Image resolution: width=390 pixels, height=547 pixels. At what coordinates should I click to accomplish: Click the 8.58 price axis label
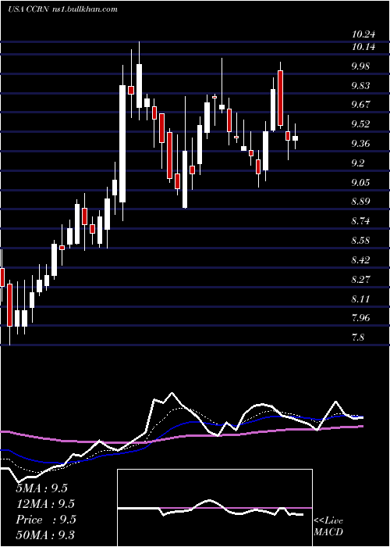(x=360, y=241)
